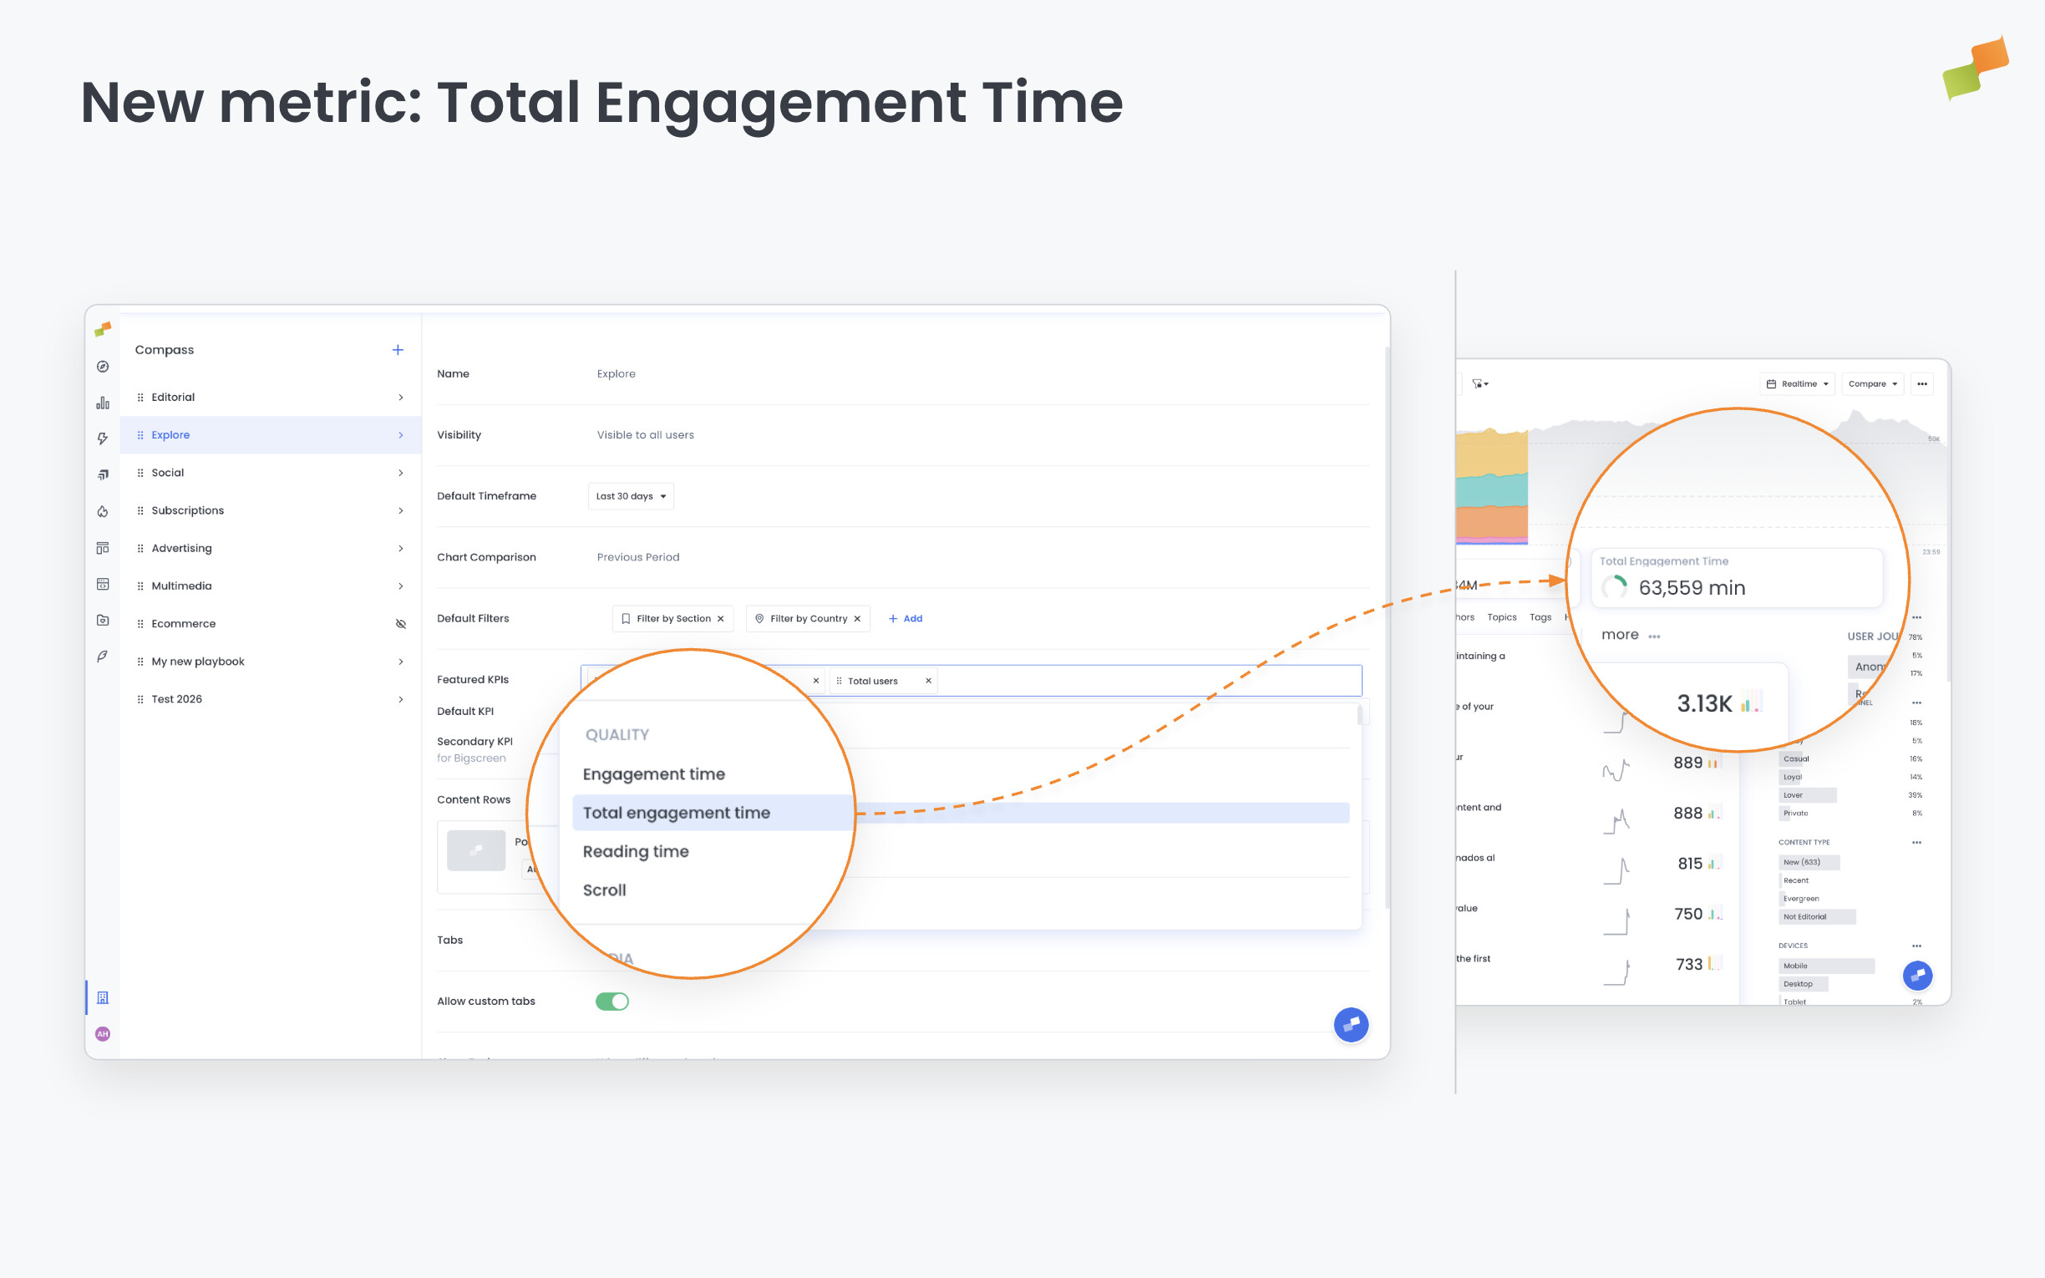Select Total engagement time from Quality list
The image size is (2045, 1278).
pyautogui.click(x=676, y=812)
